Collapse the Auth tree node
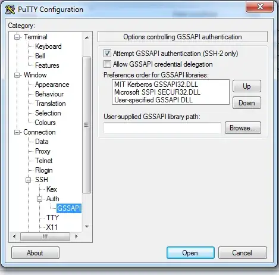Viewport: 279px width, 275px height. [x=40, y=199]
